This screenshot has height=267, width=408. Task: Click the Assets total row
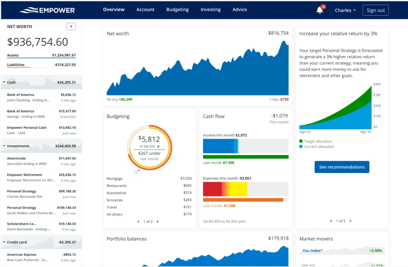tap(41, 55)
